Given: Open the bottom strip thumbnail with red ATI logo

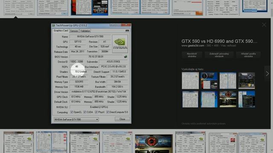Looking at the screenshot, I should [x=223, y=143].
